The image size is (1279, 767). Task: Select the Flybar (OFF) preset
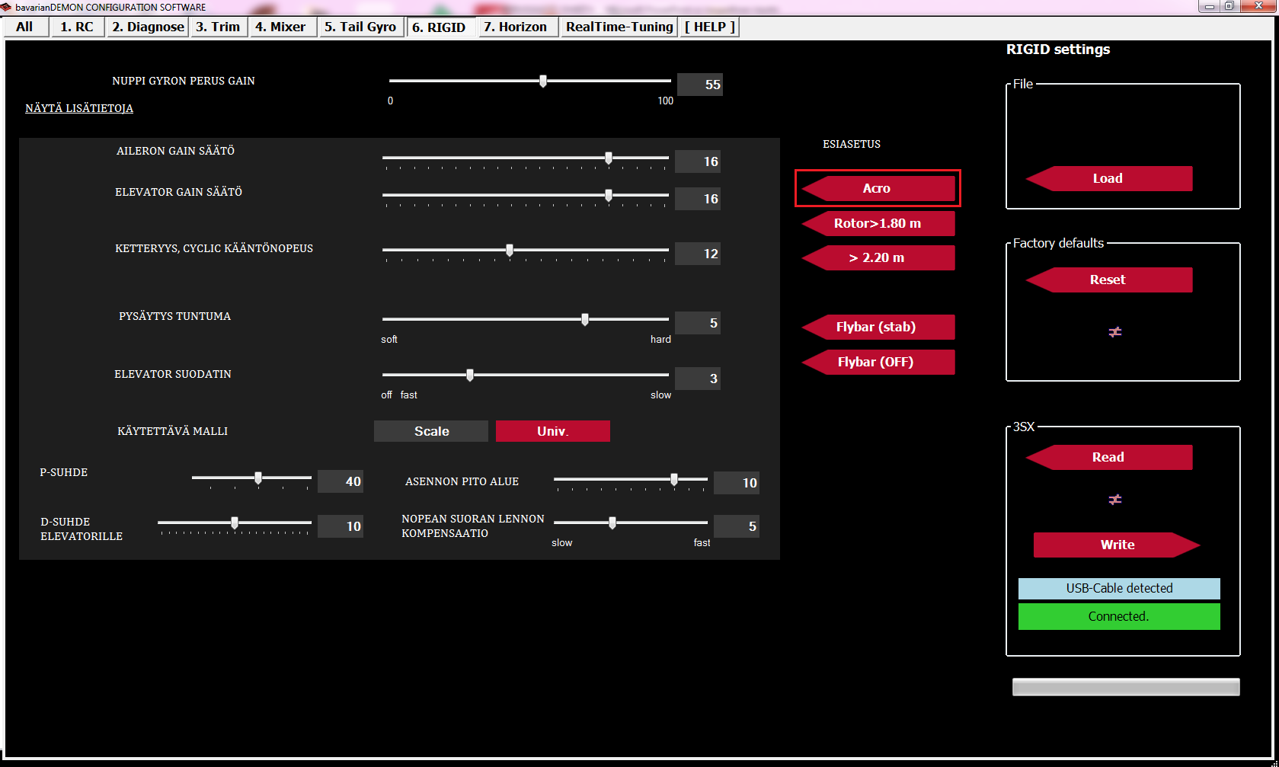(878, 362)
